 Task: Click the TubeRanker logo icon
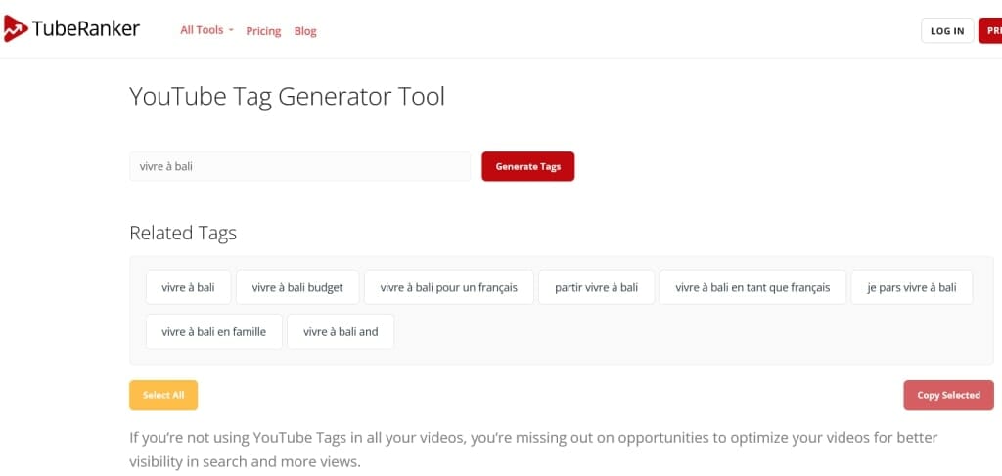tap(15, 29)
